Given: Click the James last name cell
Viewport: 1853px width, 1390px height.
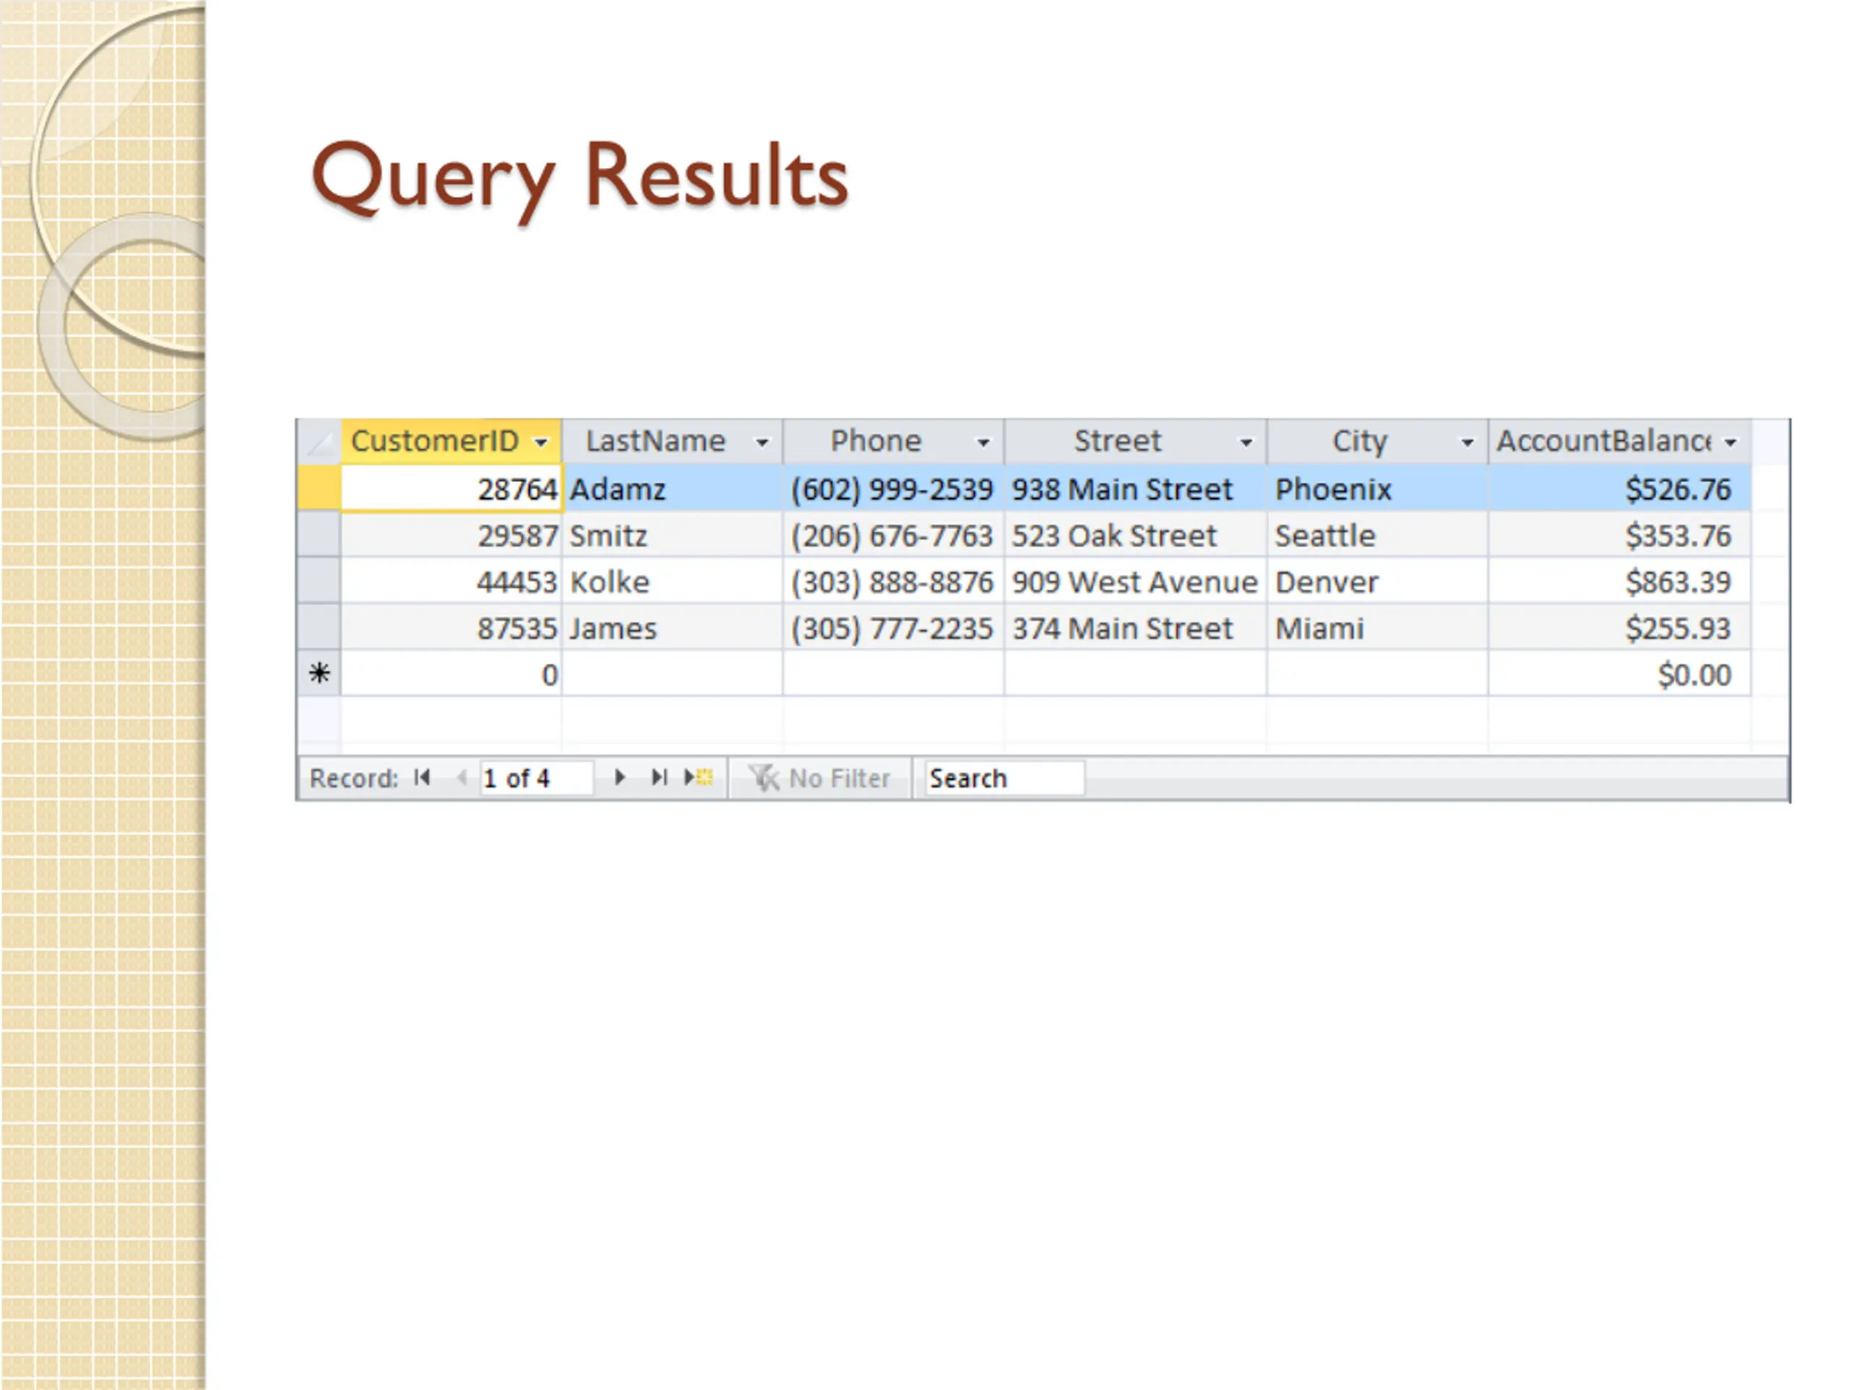Looking at the screenshot, I should 672,628.
